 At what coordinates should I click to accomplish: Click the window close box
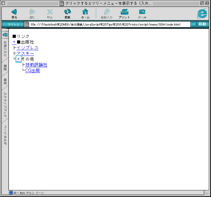tap(3, 3)
